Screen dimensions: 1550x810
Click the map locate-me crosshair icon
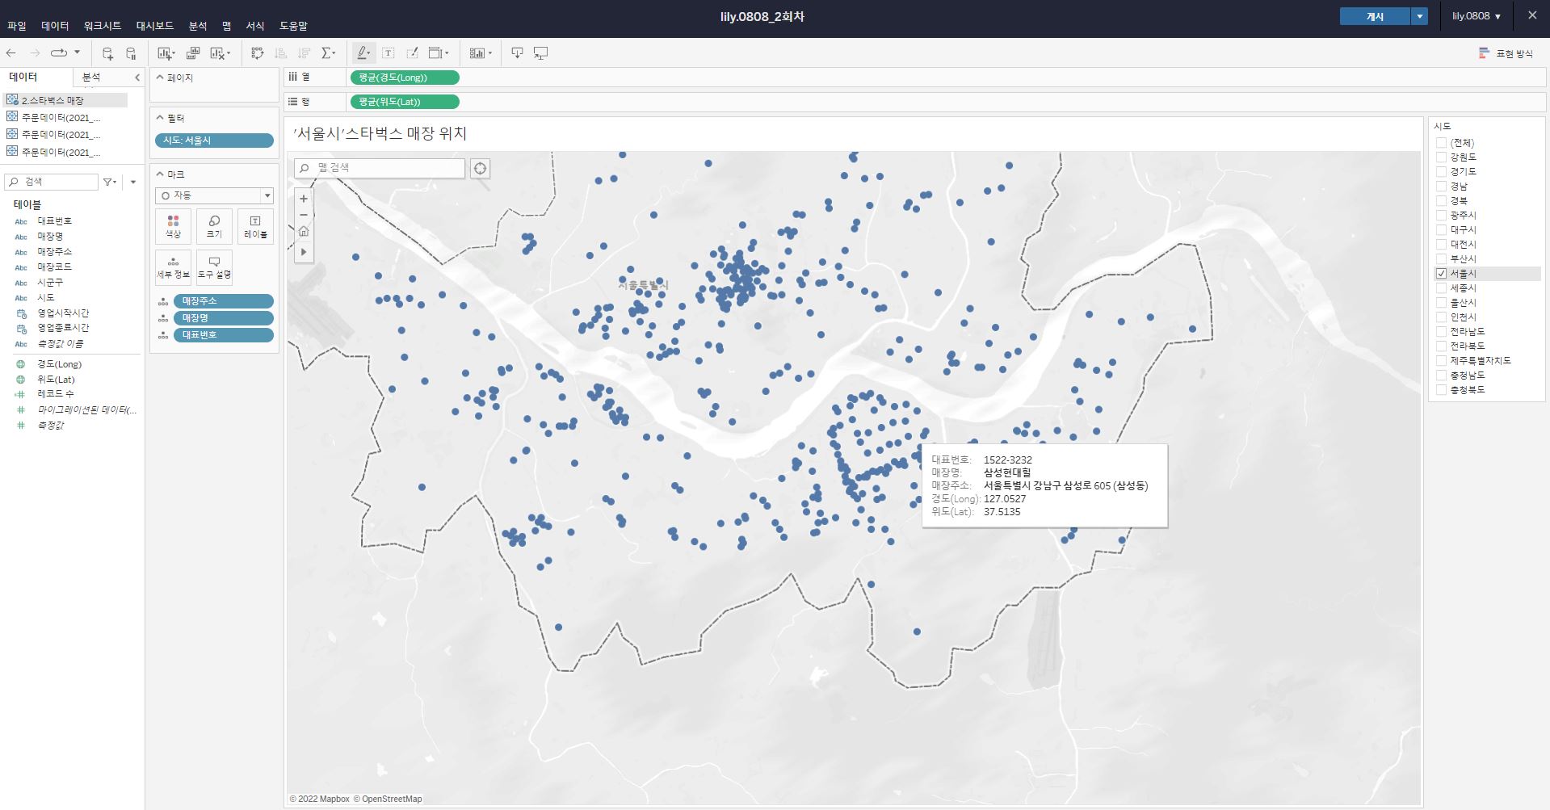click(480, 168)
